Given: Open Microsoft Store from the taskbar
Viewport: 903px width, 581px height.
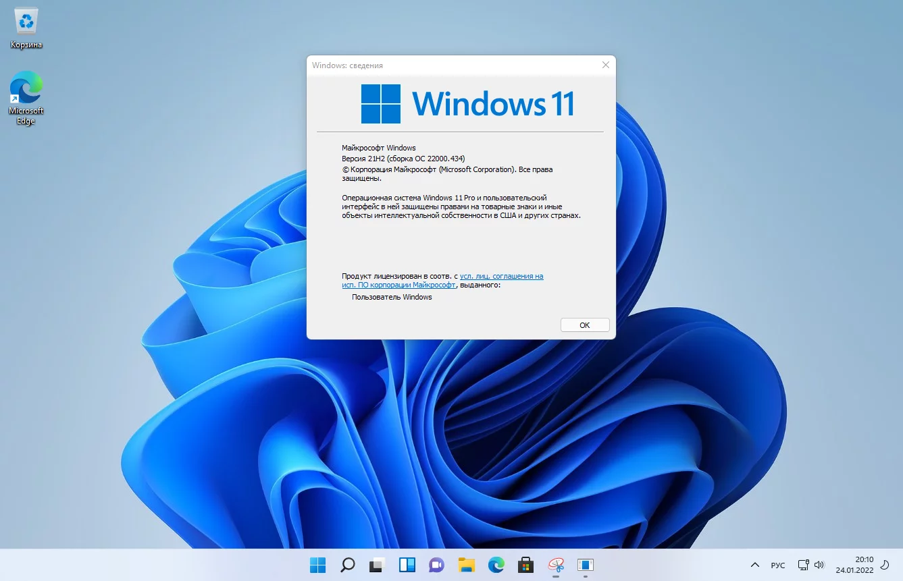Looking at the screenshot, I should [525, 565].
